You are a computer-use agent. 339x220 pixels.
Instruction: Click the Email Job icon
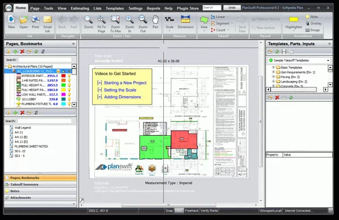click(47, 19)
